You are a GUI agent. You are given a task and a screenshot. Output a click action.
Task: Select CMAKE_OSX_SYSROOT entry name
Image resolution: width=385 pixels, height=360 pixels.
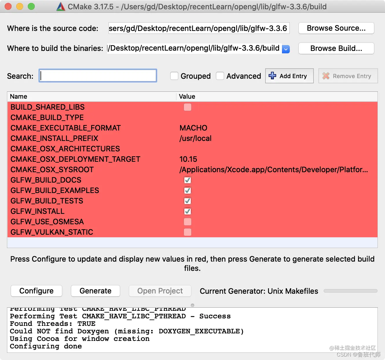coord(52,170)
